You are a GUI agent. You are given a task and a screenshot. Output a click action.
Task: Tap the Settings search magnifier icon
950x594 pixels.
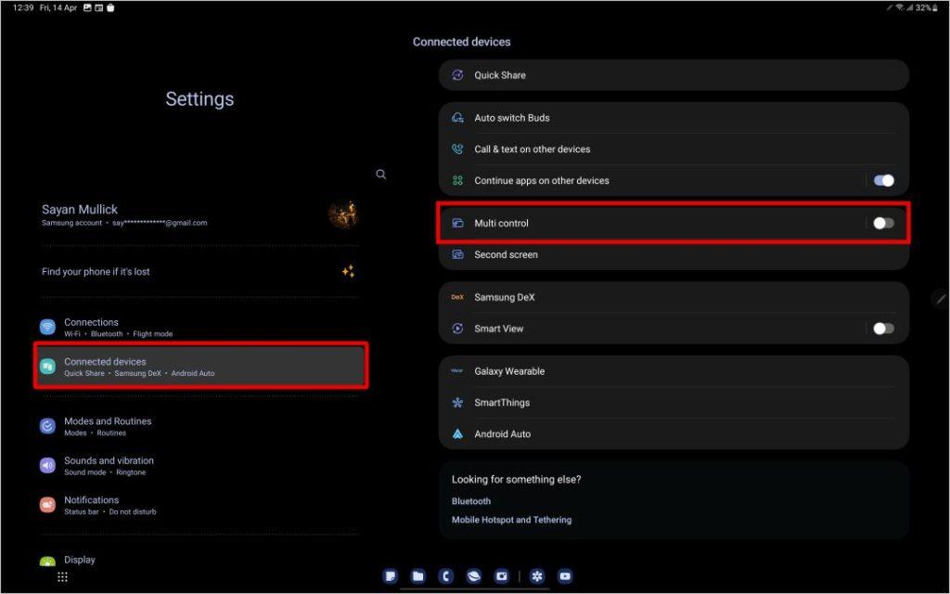[381, 174]
